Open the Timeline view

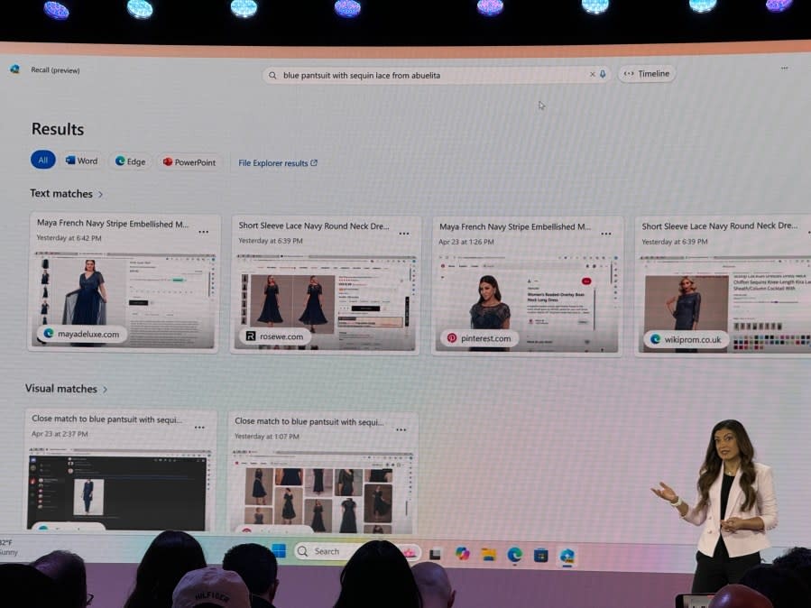[x=647, y=74]
